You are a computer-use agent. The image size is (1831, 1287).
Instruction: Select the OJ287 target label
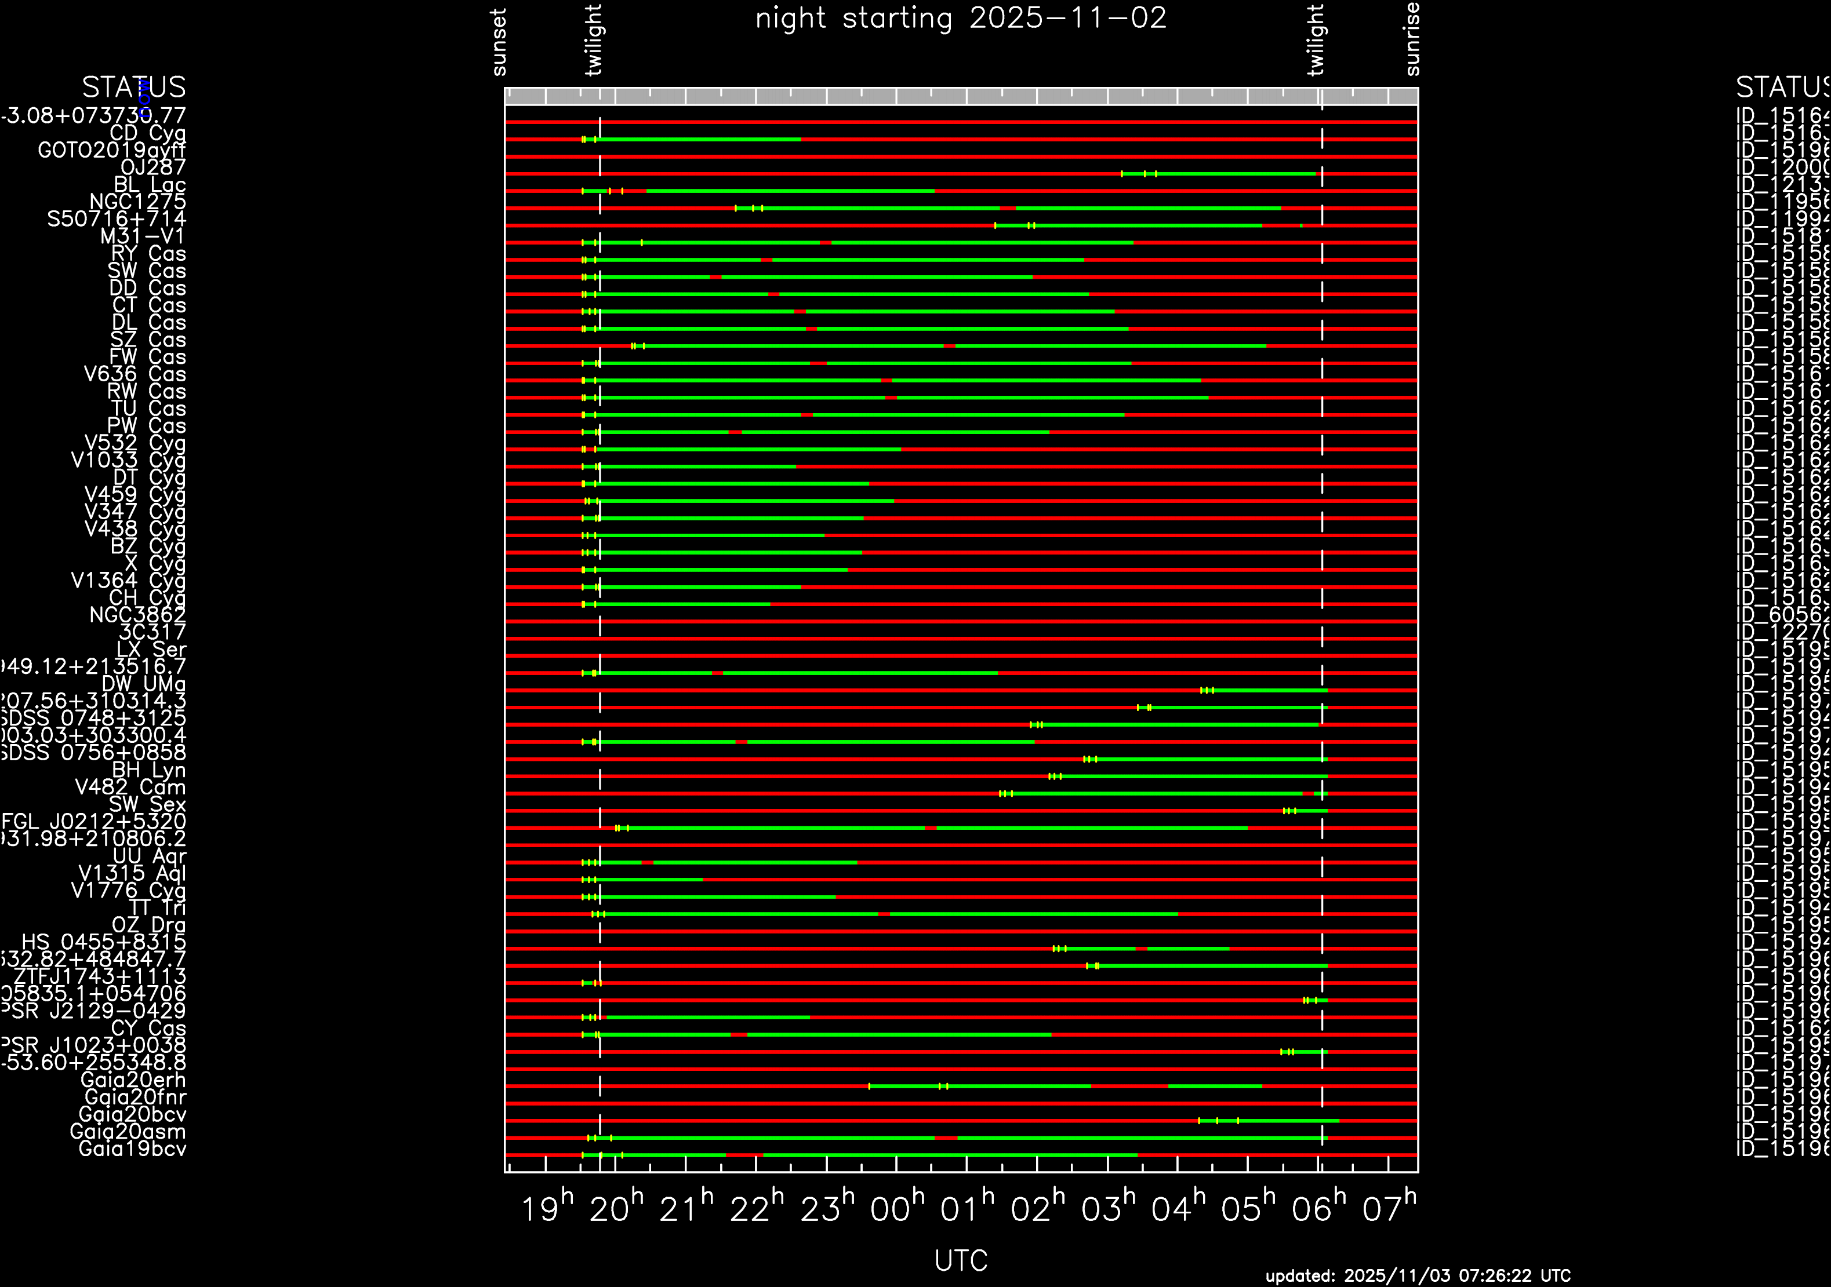click(x=152, y=167)
